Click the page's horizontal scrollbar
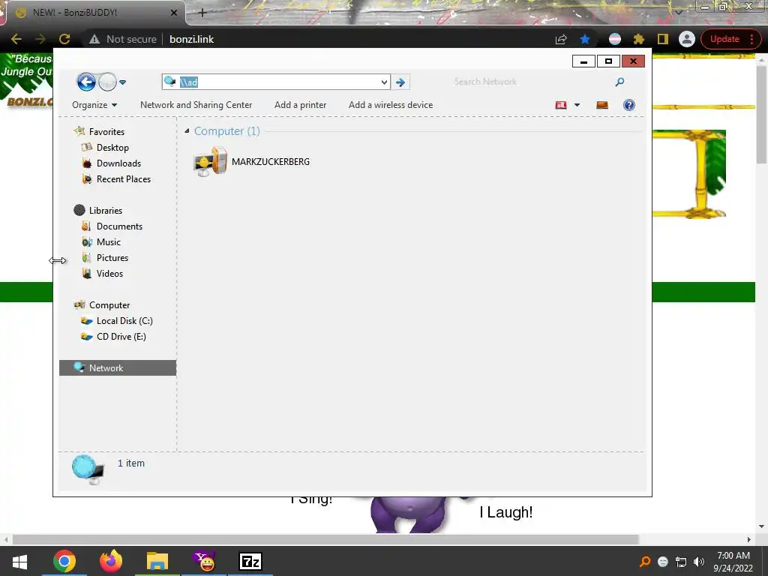Image resolution: width=768 pixels, height=576 pixels. click(325, 539)
